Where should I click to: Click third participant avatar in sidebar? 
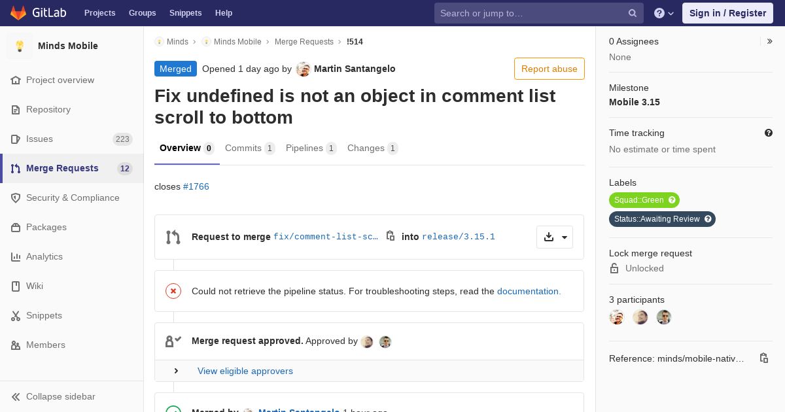click(664, 317)
